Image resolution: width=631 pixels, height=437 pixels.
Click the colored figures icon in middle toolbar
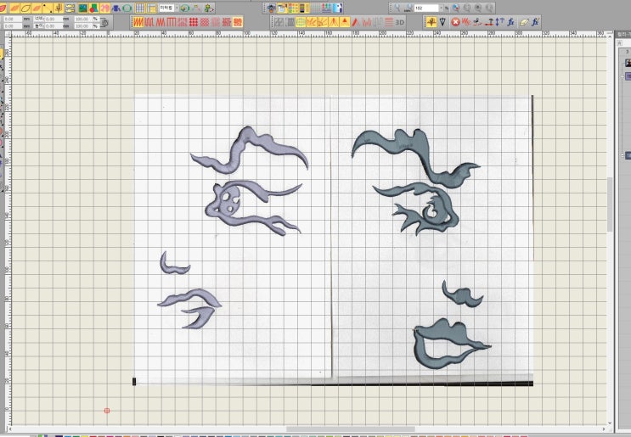click(x=326, y=8)
